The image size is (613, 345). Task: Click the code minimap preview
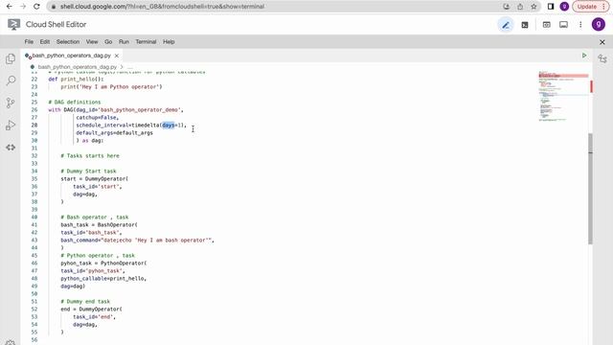[x=563, y=96]
